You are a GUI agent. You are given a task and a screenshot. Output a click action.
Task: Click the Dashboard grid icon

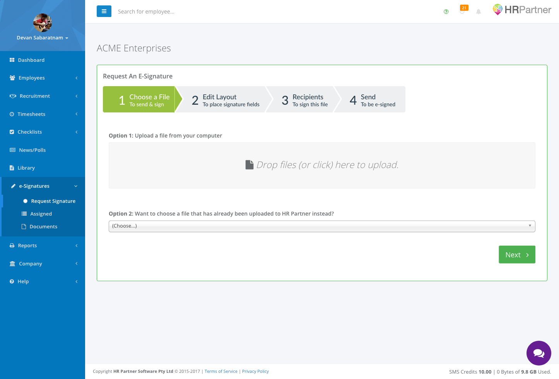tap(12, 60)
